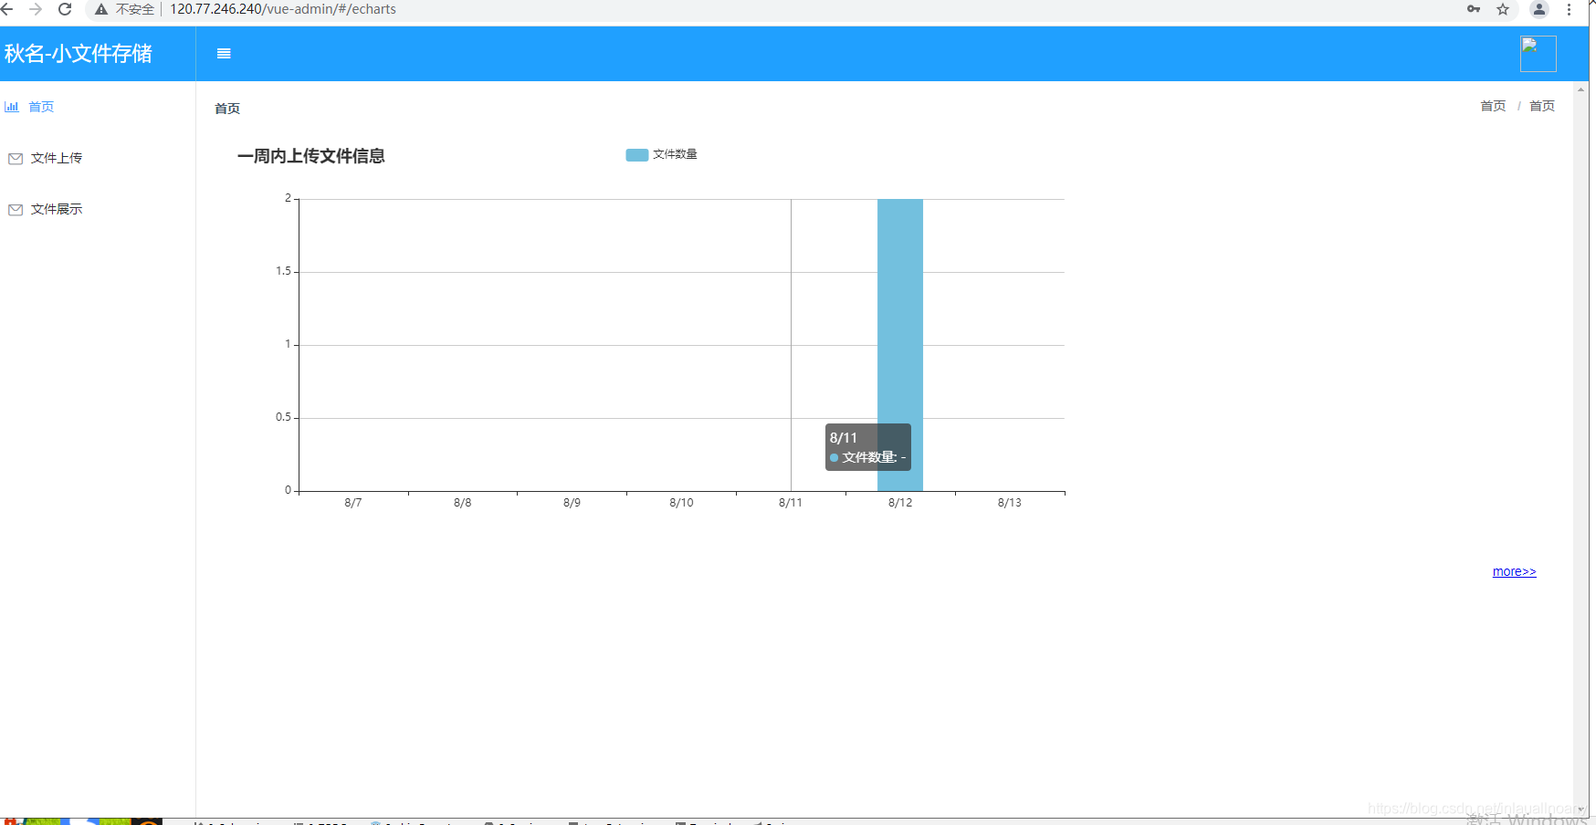
Task: Click the page scrollbar up arrow
Action: click(1581, 89)
